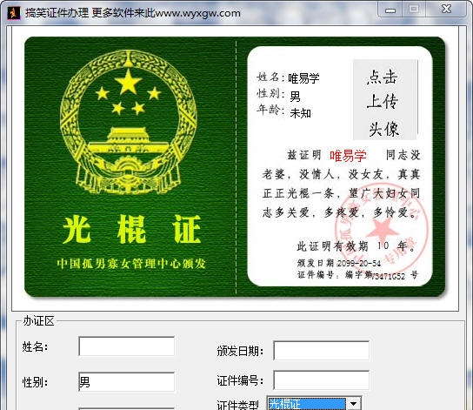473x410 pixels.
Task: Click the 颁发日期 issue date field
Action: 321,350
